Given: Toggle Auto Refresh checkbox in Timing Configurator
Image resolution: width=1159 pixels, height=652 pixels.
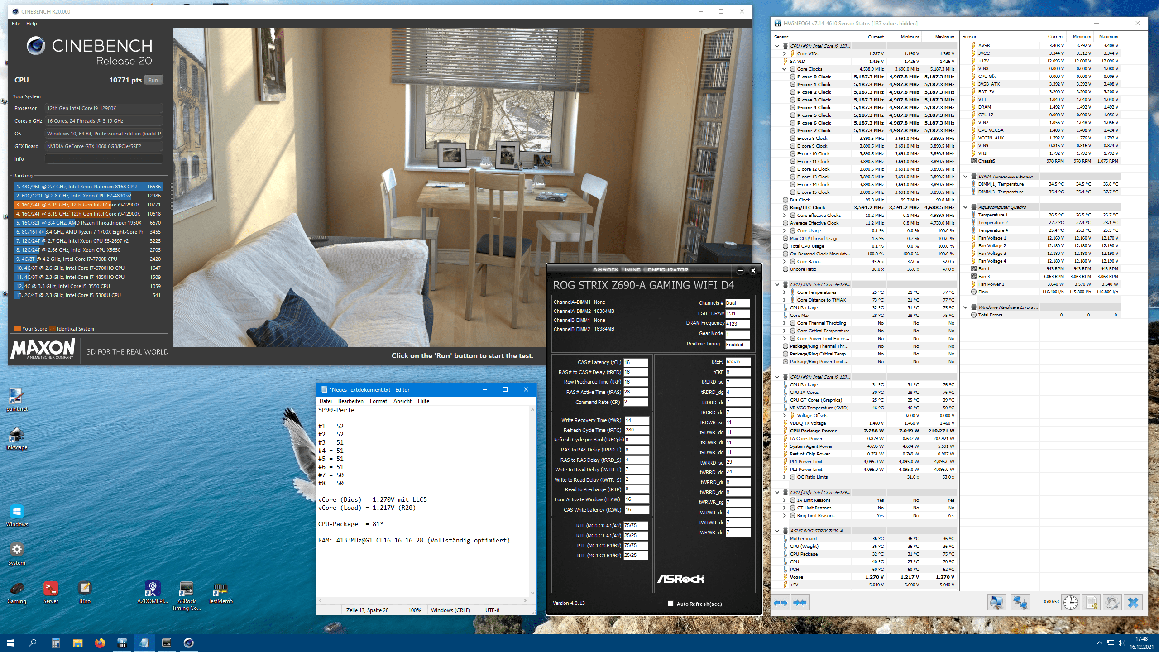Looking at the screenshot, I should click(x=670, y=604).
